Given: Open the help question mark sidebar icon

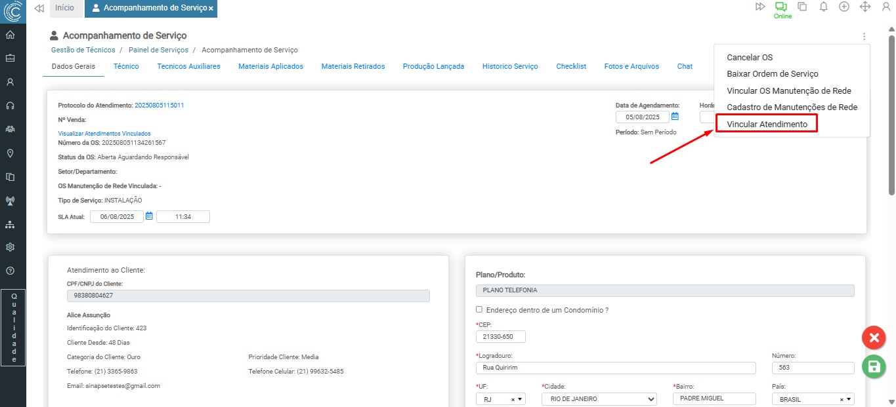Looking at the screenshot, I should click(x=10, y=271).
